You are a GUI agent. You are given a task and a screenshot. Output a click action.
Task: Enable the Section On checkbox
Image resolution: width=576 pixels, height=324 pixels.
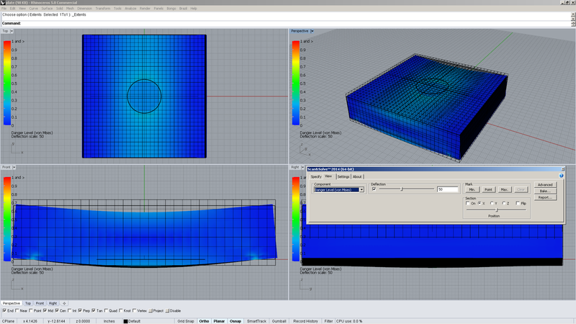tap(468, 203)
